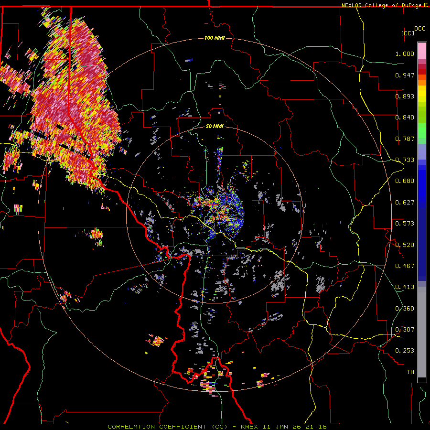
Task: Pick the gray segment of the color bar
Action: click(422, 332)
